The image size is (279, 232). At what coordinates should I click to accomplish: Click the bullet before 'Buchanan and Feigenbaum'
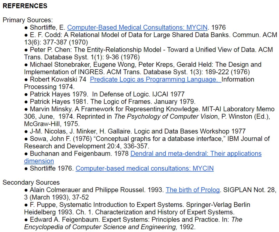26,154
